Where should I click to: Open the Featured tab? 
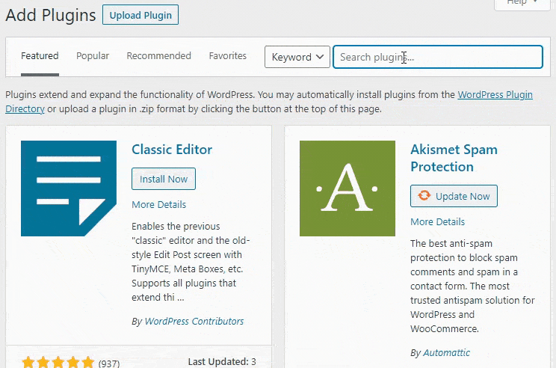point(40,56)
